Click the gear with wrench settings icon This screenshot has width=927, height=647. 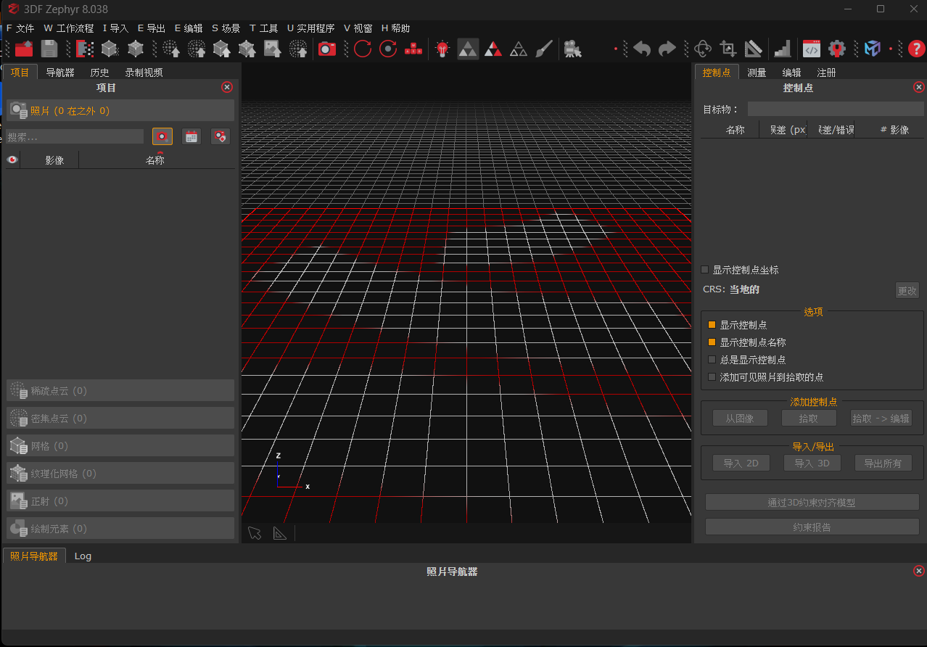837,49
